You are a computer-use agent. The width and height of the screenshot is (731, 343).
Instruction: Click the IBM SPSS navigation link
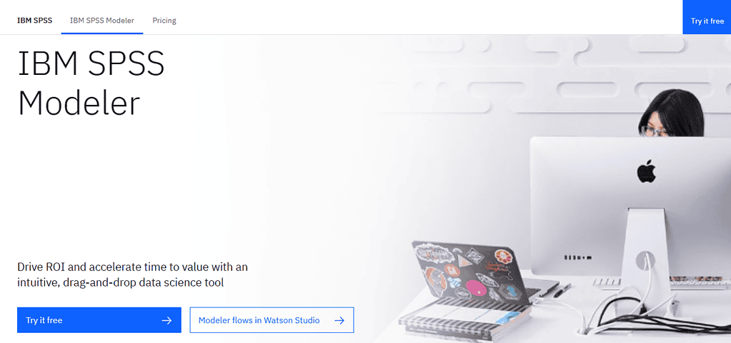tap(34, 21)
